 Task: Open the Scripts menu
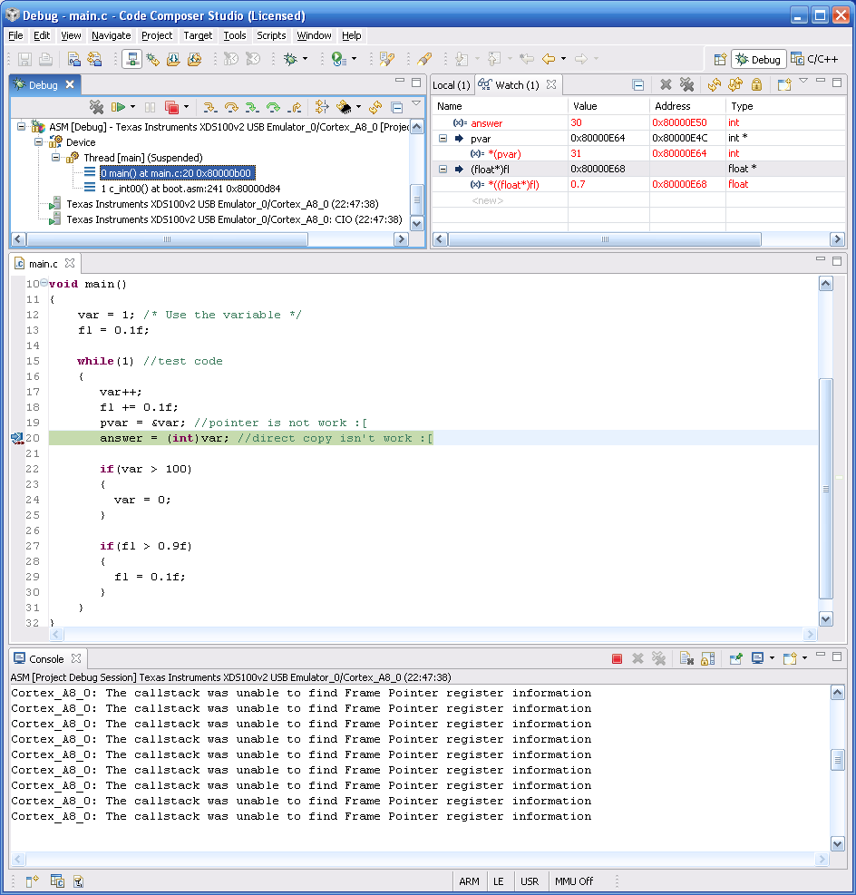pos(271,35)
